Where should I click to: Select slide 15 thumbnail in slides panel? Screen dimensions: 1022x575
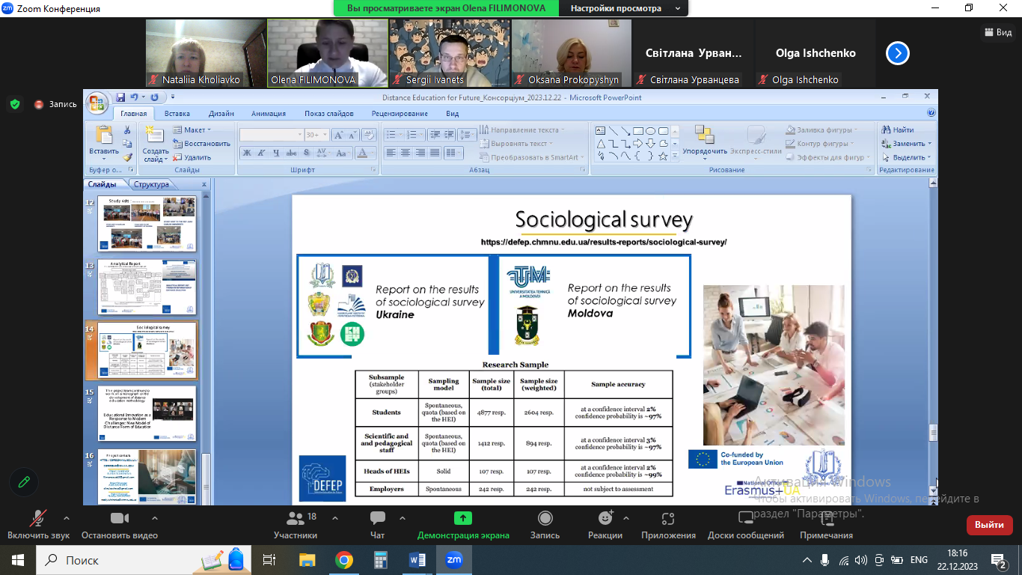tap(147, 414)
